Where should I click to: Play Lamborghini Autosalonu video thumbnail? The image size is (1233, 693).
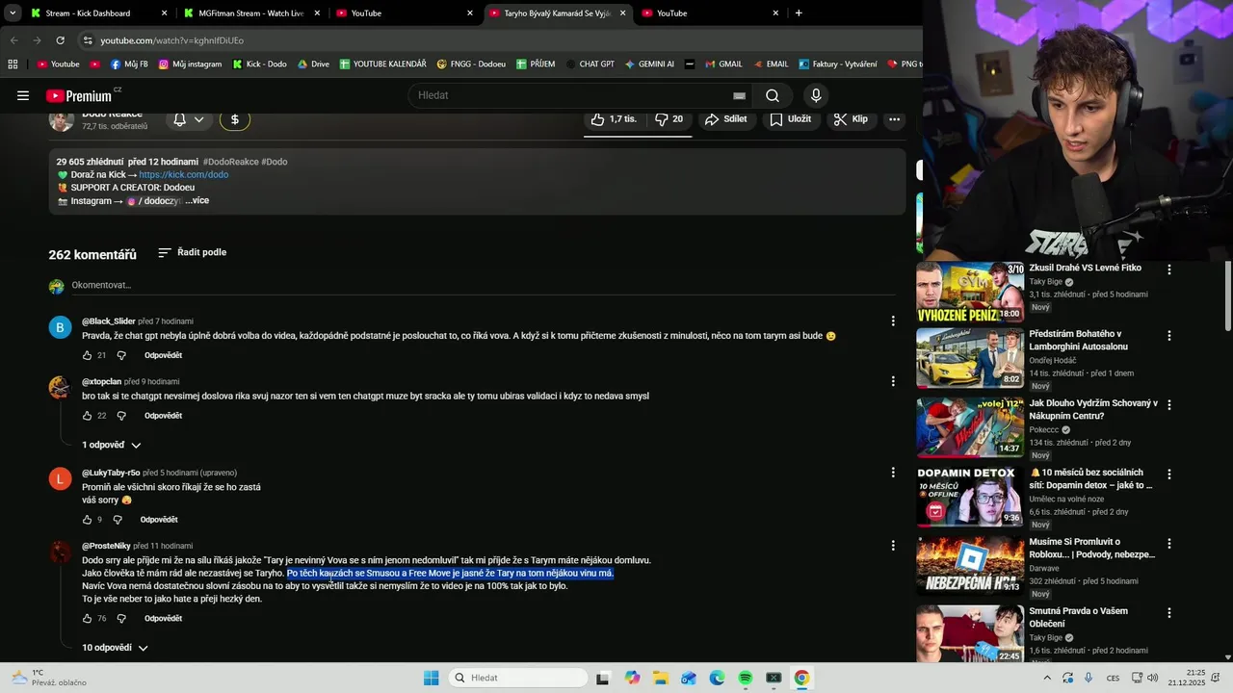click(970, 358)
